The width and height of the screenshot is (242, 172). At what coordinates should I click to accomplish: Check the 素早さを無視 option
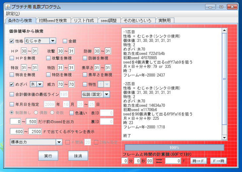click(85, 75)
